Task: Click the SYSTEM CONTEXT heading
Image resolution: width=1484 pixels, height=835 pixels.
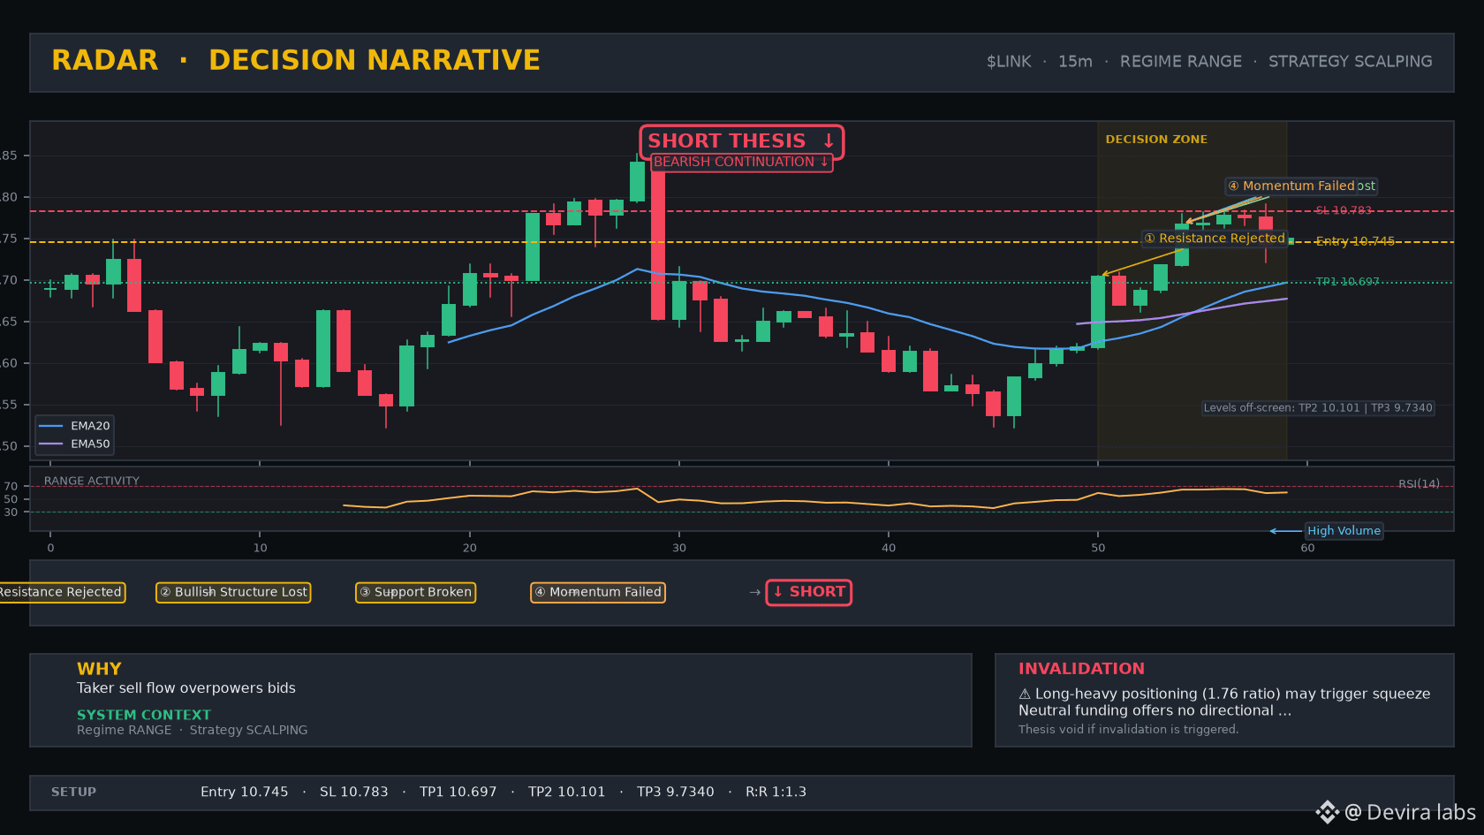Action: 144,715
